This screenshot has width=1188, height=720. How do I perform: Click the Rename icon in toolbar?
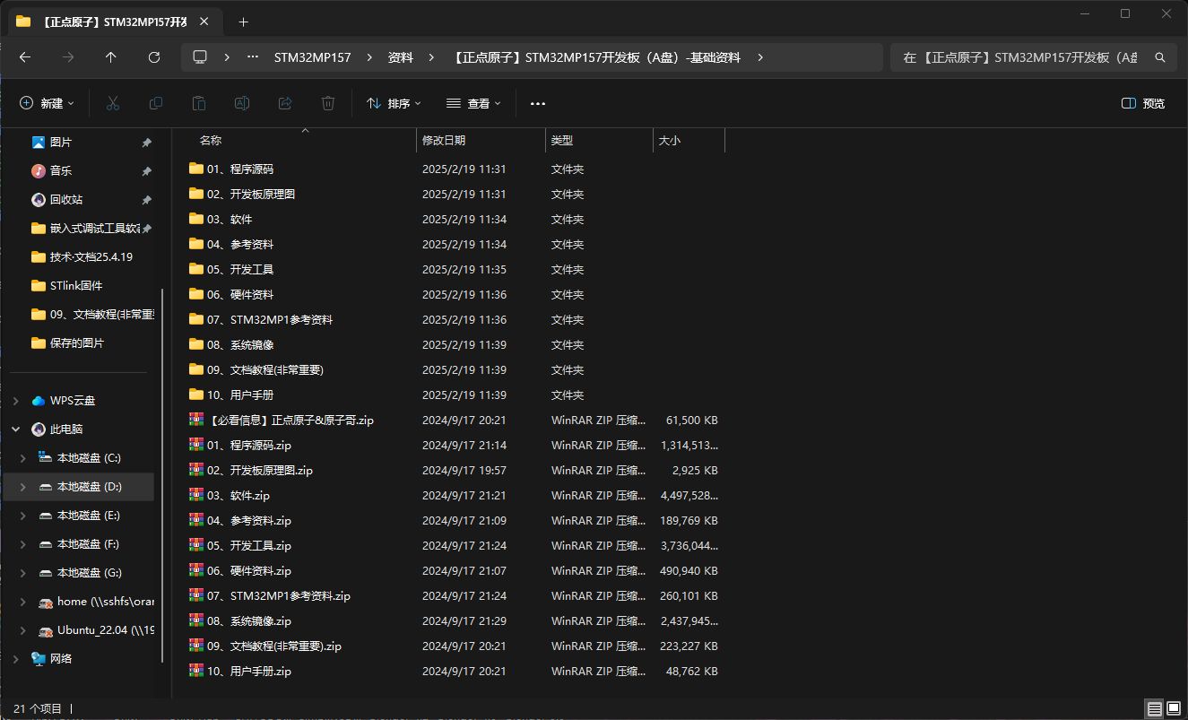(x=242, y=103)
